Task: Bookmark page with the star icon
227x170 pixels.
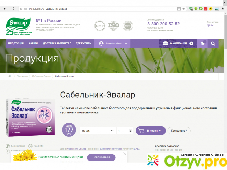Action: point(184,8)
